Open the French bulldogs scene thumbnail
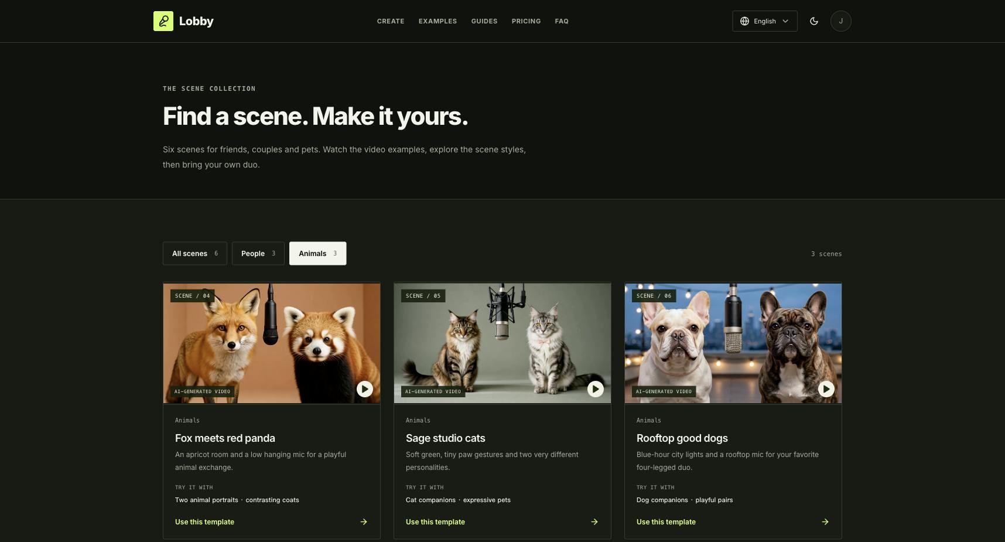1005x542 pixels. coord(733,343)
